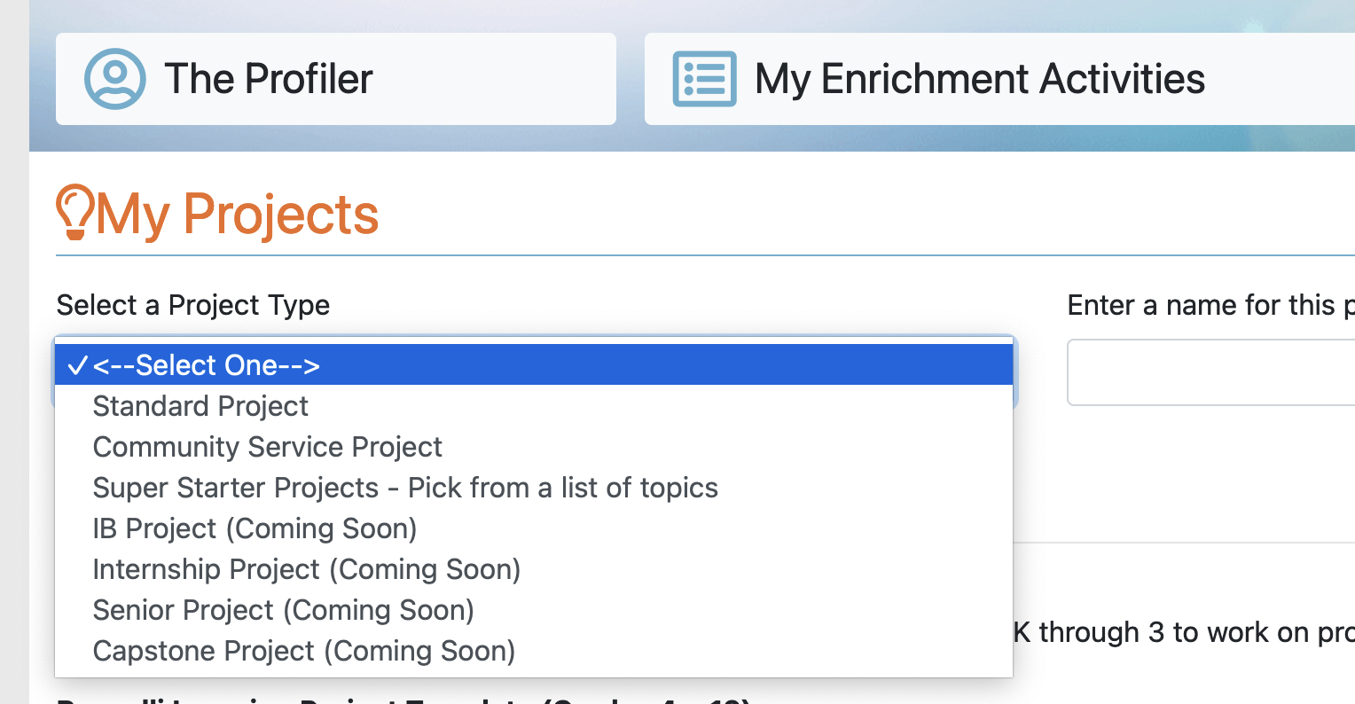Click the Select a Project Type label
Viewport: 1355px width, 704px height.
point(192,305)
